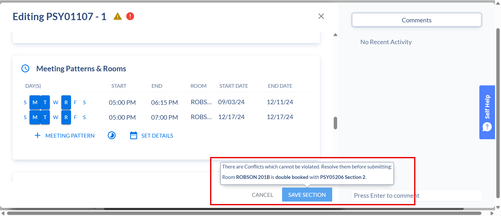Open the time picker clock icon next to Meeting Pattern

click(x=112, y=135)
